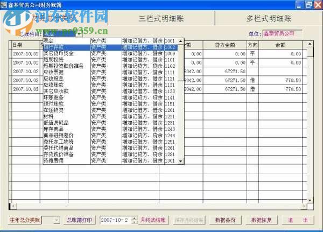The height and width of the screenshot is (232, 323).
Task: Choose 待摊费用 (1301) at the list bottom
Action: pyautogui.click(x=110, y=161)
